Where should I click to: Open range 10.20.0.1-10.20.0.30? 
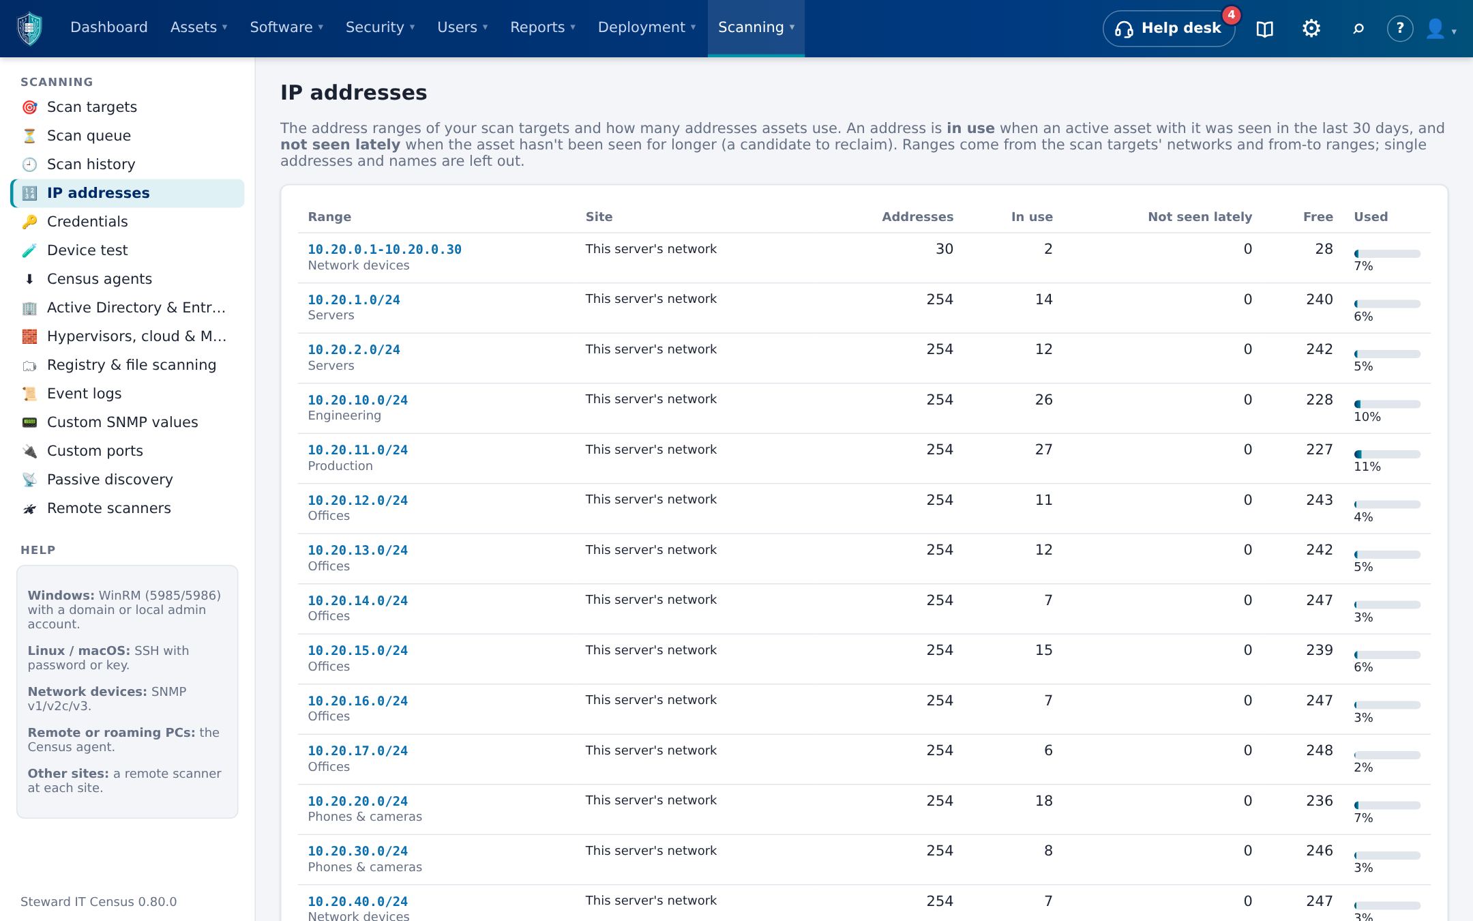[x=385, y=250]
